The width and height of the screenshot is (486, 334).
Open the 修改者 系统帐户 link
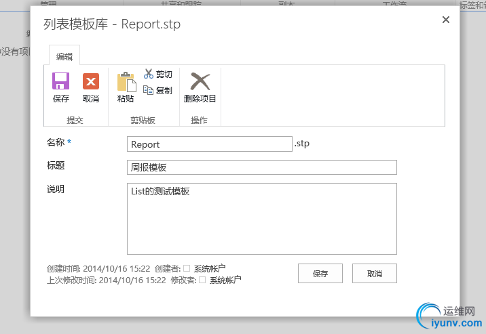click(x=225, y=280)
